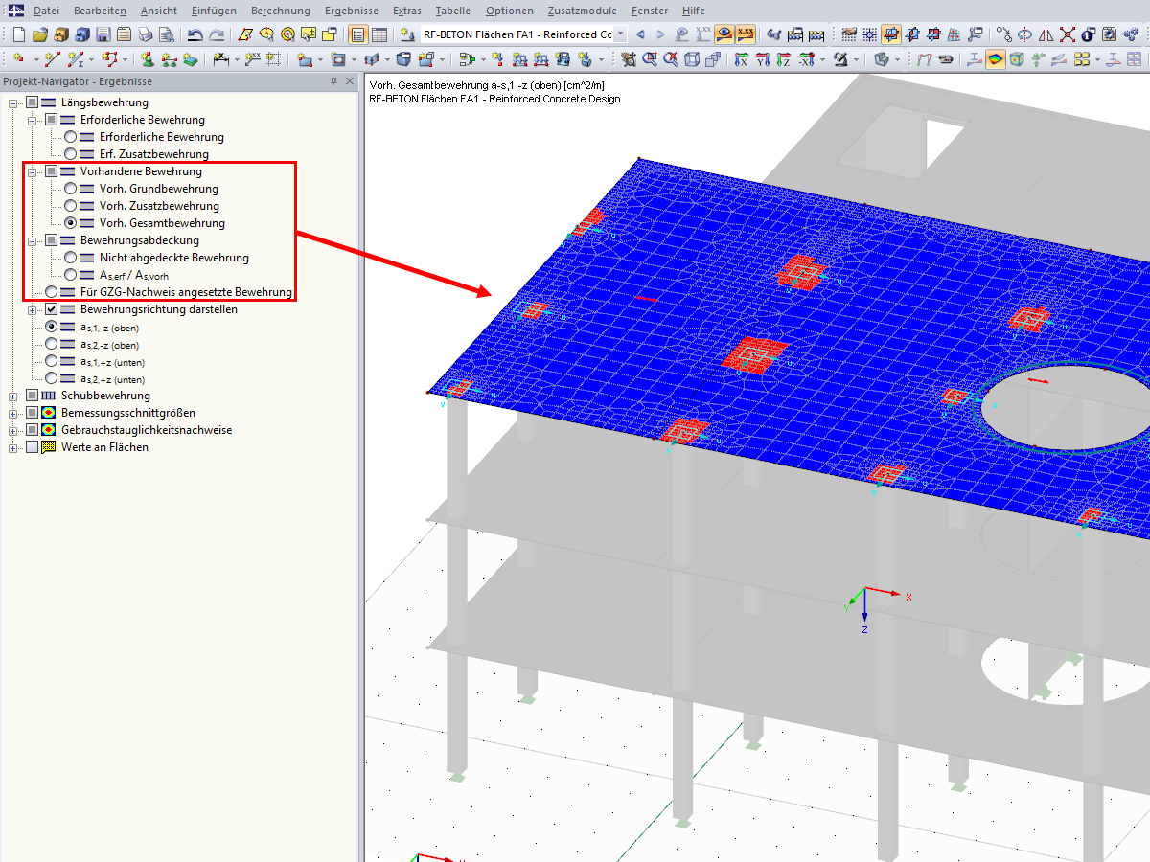This screenshot has width=1150, height=862.
Task: Pin the Projekt-Navigator panel
Action: click(333, 82)
